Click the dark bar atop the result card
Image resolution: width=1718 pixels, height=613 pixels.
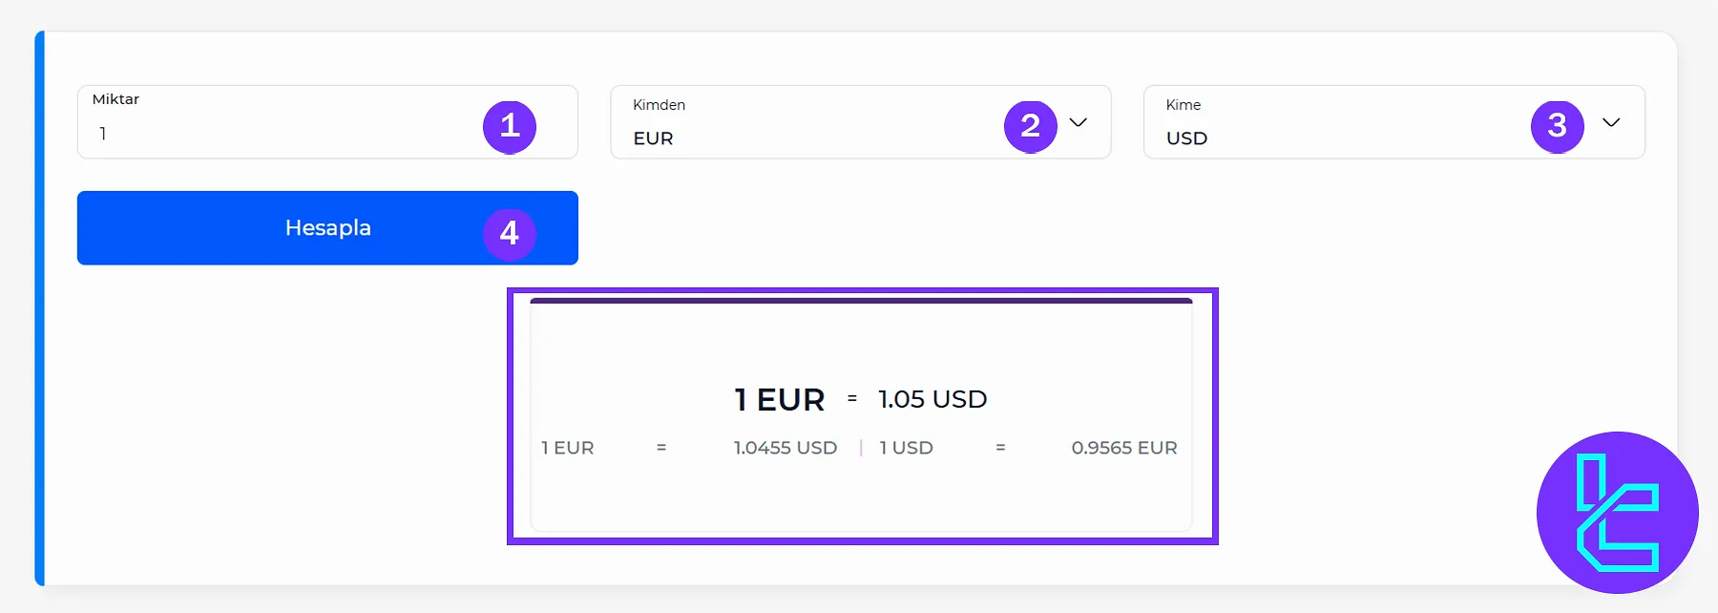pyautogui.click(x=860, y=300)
